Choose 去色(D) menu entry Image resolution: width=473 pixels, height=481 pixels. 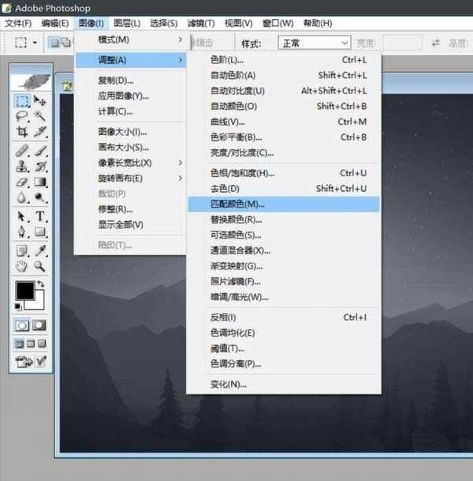[284, 188]
